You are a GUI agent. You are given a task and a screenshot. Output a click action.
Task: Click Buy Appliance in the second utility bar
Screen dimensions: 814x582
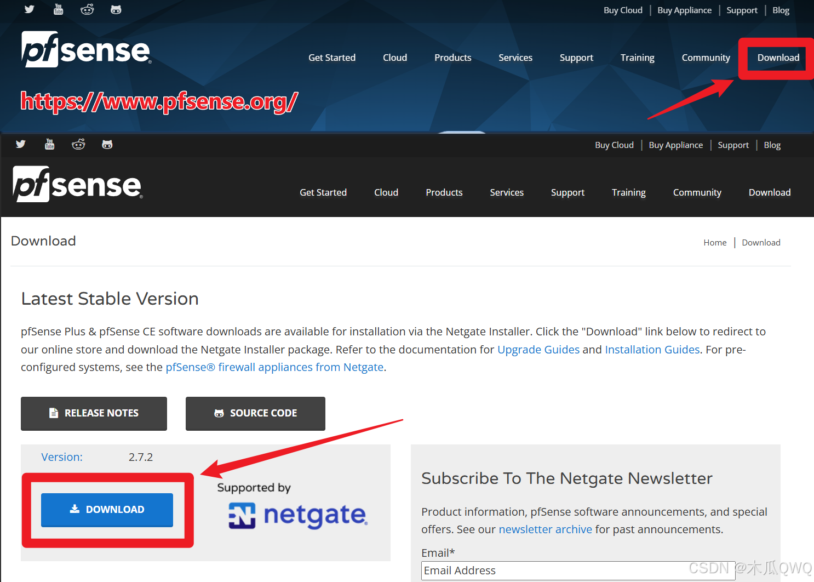pos(676,145)
